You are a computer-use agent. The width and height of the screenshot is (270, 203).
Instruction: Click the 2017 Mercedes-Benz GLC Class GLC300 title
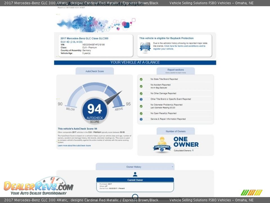[x=84, y=39]
